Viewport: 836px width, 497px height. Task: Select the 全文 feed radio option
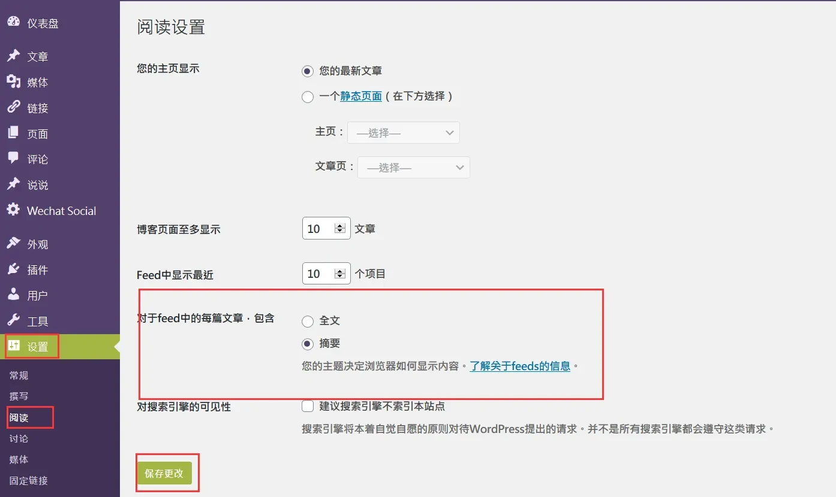pyautogui.click(x=308, y=322)
